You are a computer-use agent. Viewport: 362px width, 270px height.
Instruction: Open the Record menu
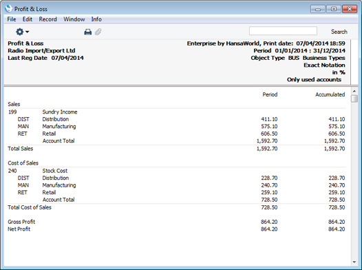47,19
